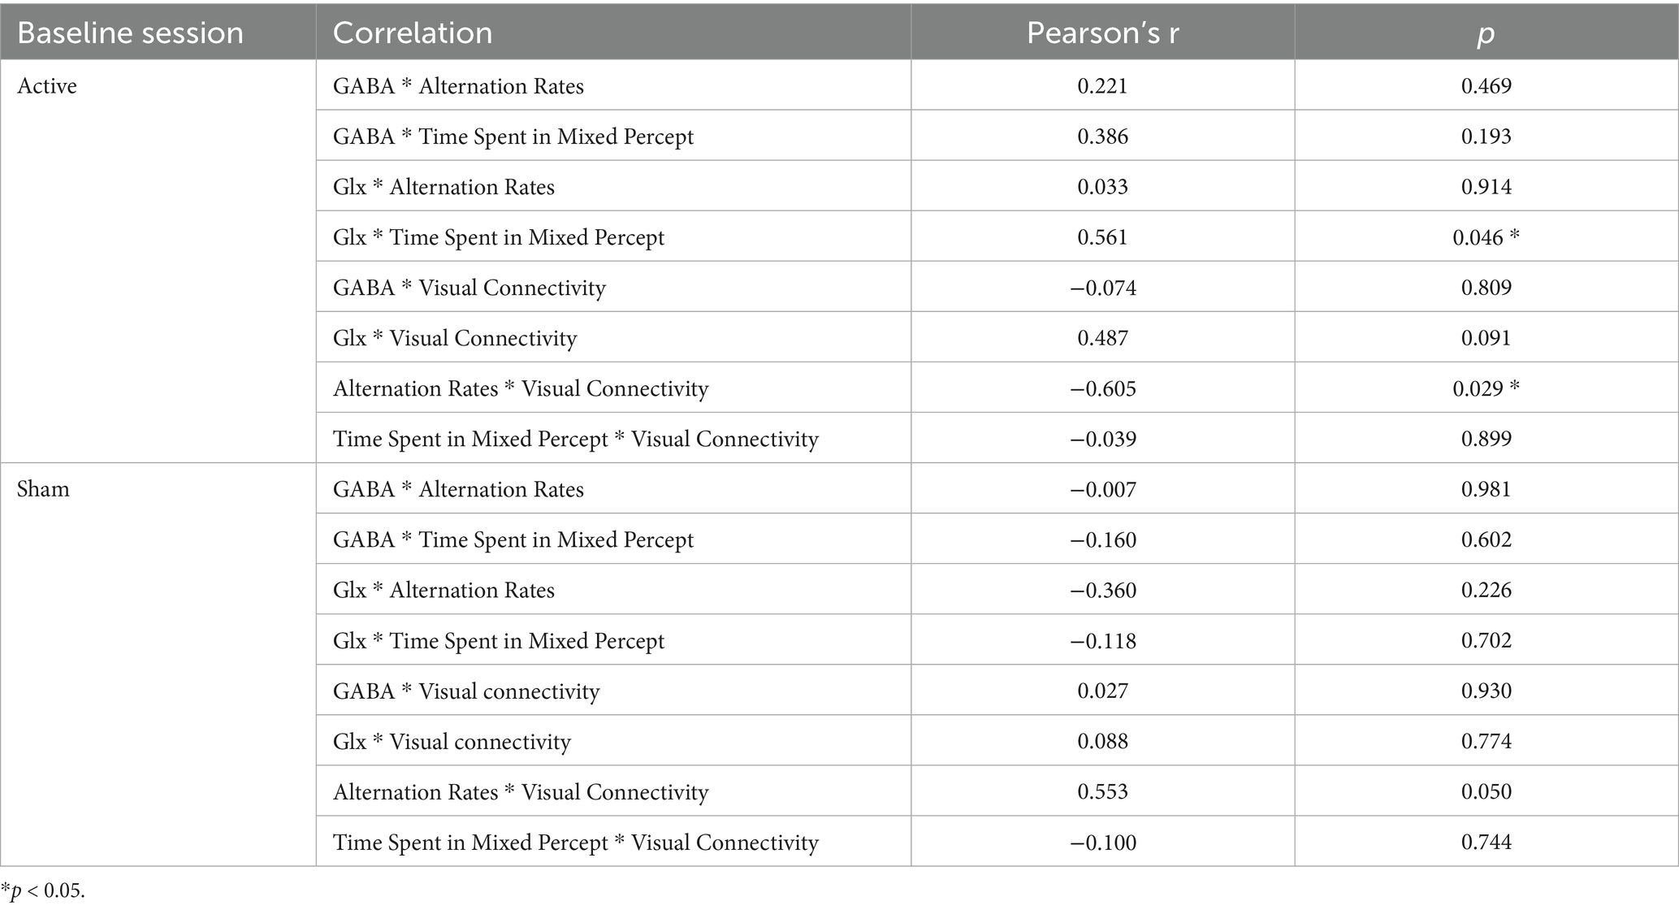Click the "Correlation" column header
The image size is (1679, 910).
413,33
